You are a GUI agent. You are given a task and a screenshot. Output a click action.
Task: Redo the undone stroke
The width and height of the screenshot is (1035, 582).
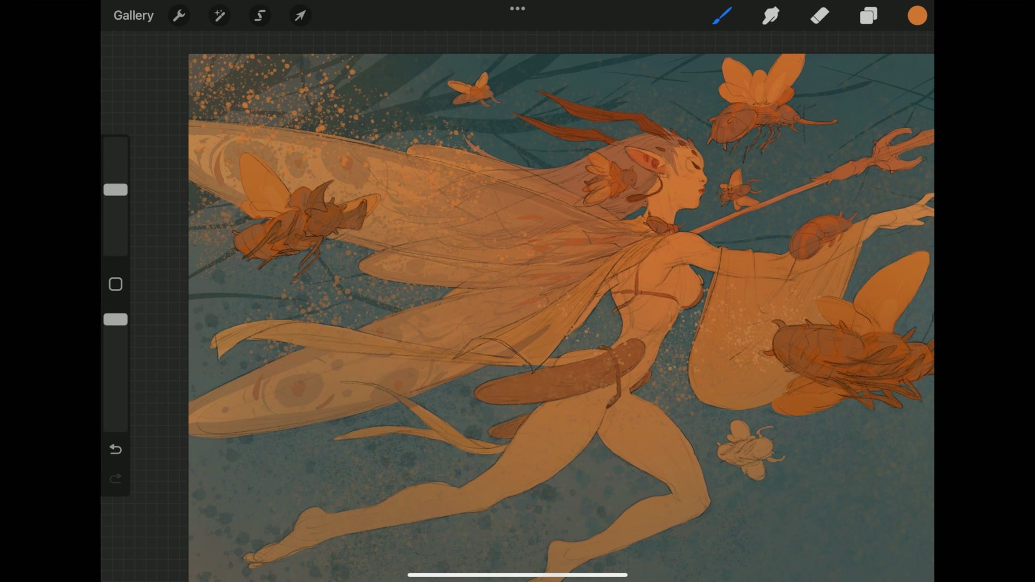[x=115, y=479]
